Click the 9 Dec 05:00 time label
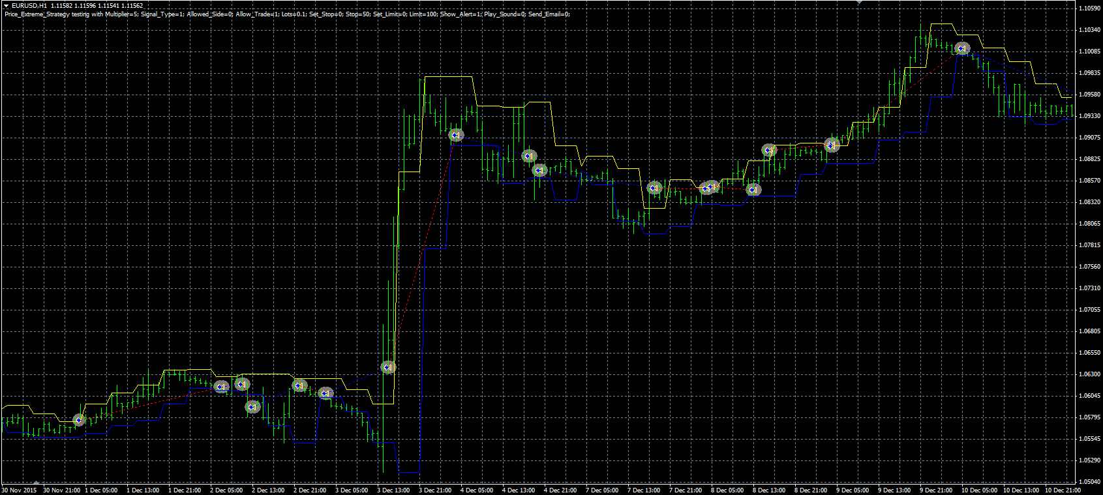 pos(853,490)
